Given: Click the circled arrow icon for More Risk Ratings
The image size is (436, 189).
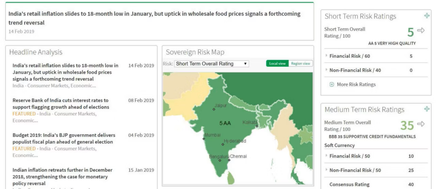Looking at the screenshot, I should coord(332,85).
